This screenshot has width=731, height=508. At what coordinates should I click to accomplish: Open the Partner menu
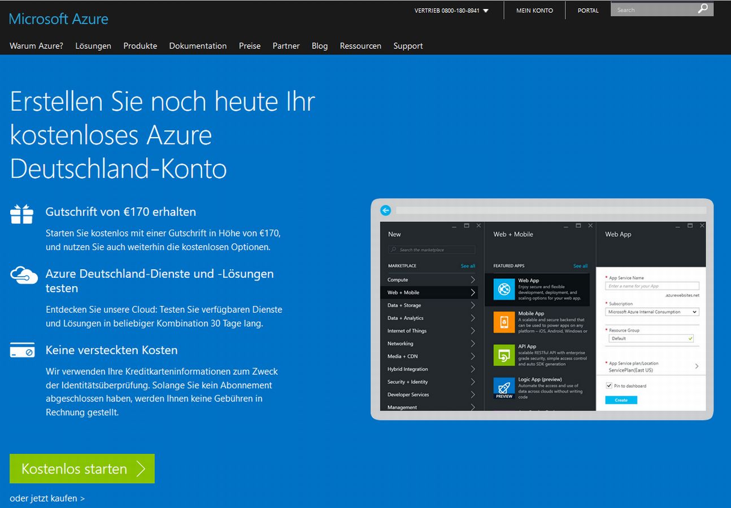click(286, 46)
